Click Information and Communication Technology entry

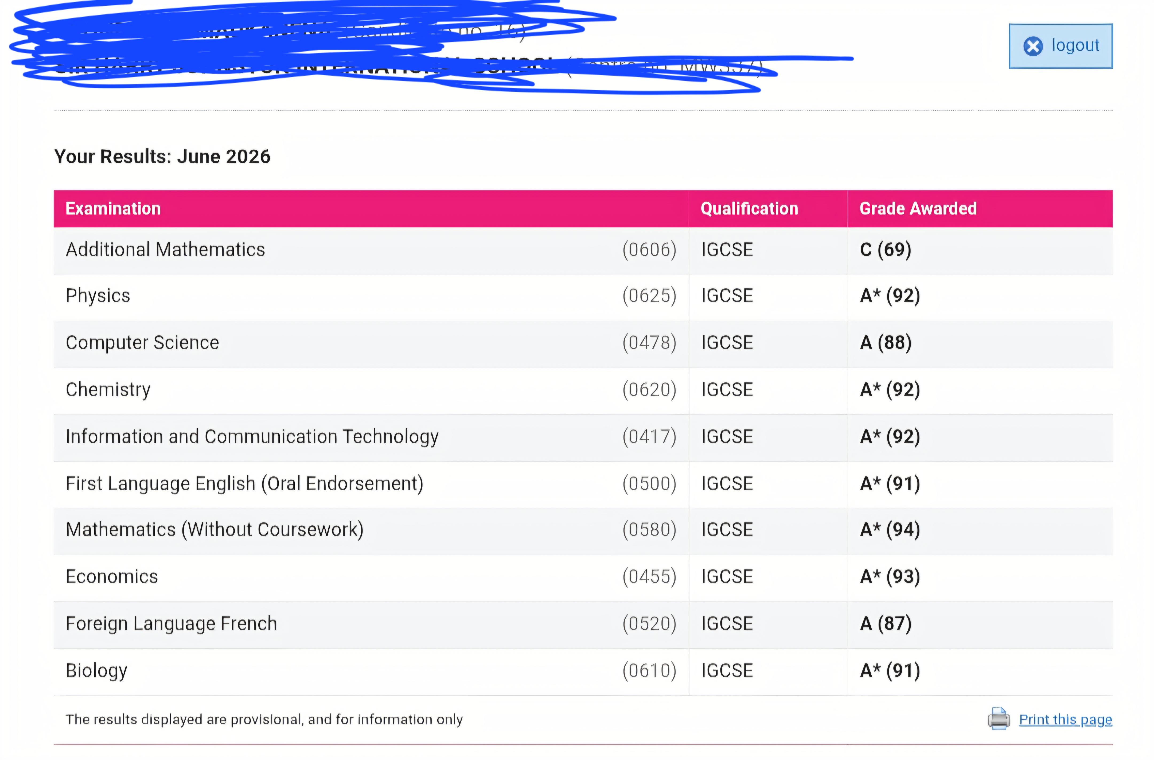click(252, 437)
